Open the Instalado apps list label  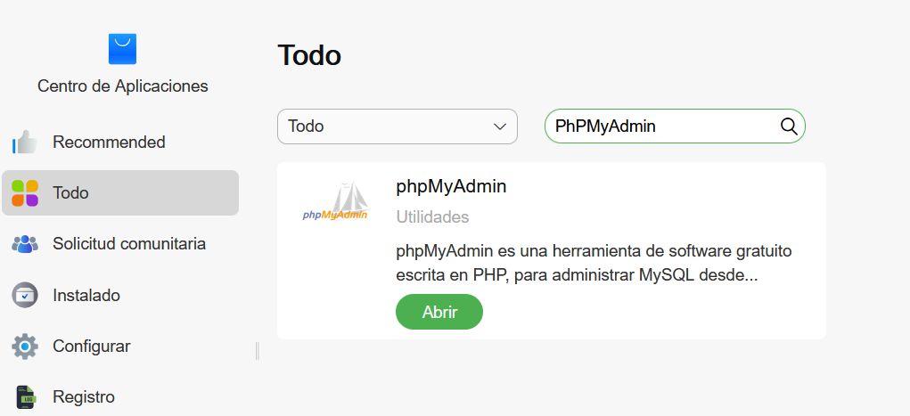click(x=86, y=295)
